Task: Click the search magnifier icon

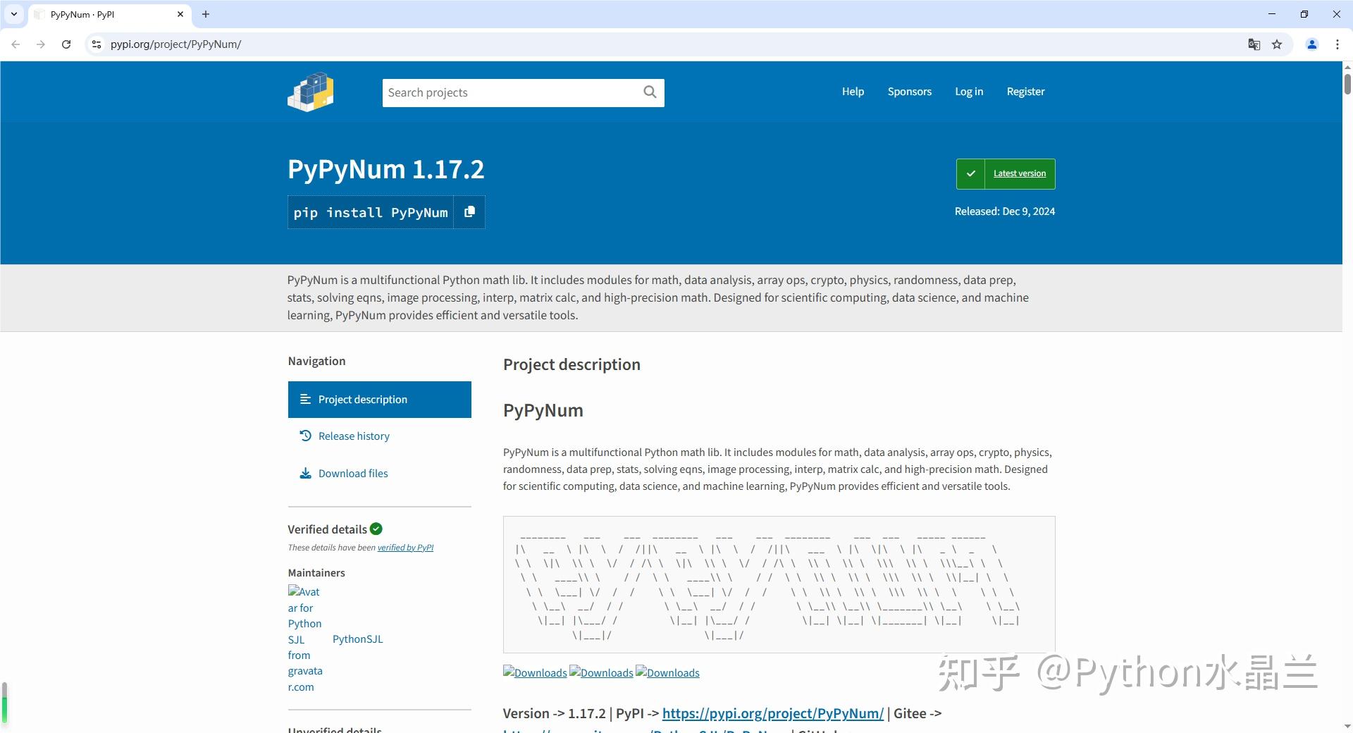Action: click(648, 92)
